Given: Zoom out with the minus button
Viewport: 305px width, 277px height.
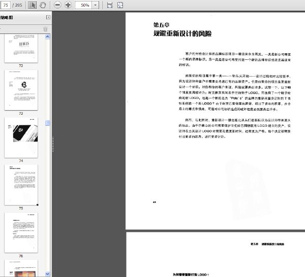Looking at the screenshot, I should 57,5.
